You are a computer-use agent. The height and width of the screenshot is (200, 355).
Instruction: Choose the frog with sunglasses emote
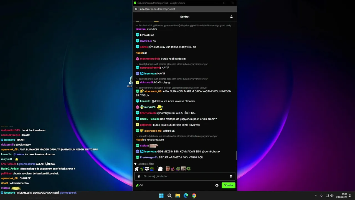pyautogui.click(x=178, y=169)
